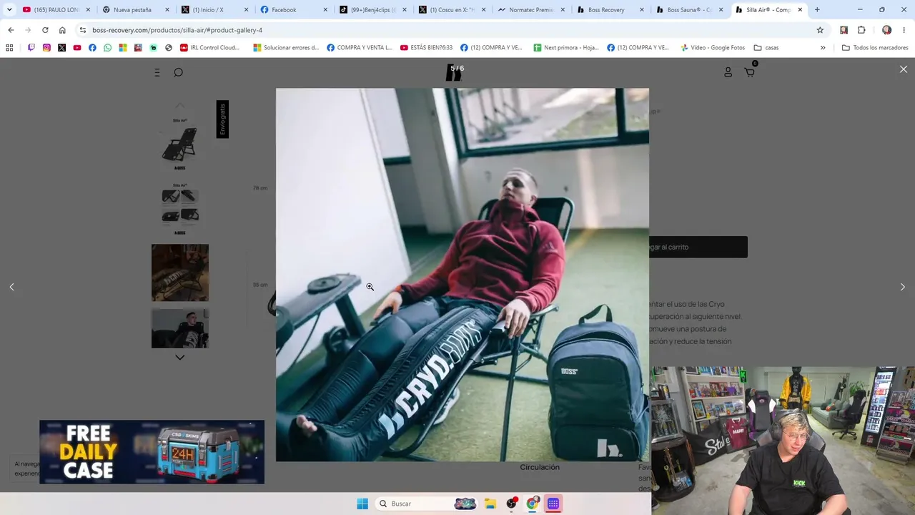This screenshot has height=515, width=915.
Task: Open OBS Studio from the taskbar
Action: click(x=511, y=504)
